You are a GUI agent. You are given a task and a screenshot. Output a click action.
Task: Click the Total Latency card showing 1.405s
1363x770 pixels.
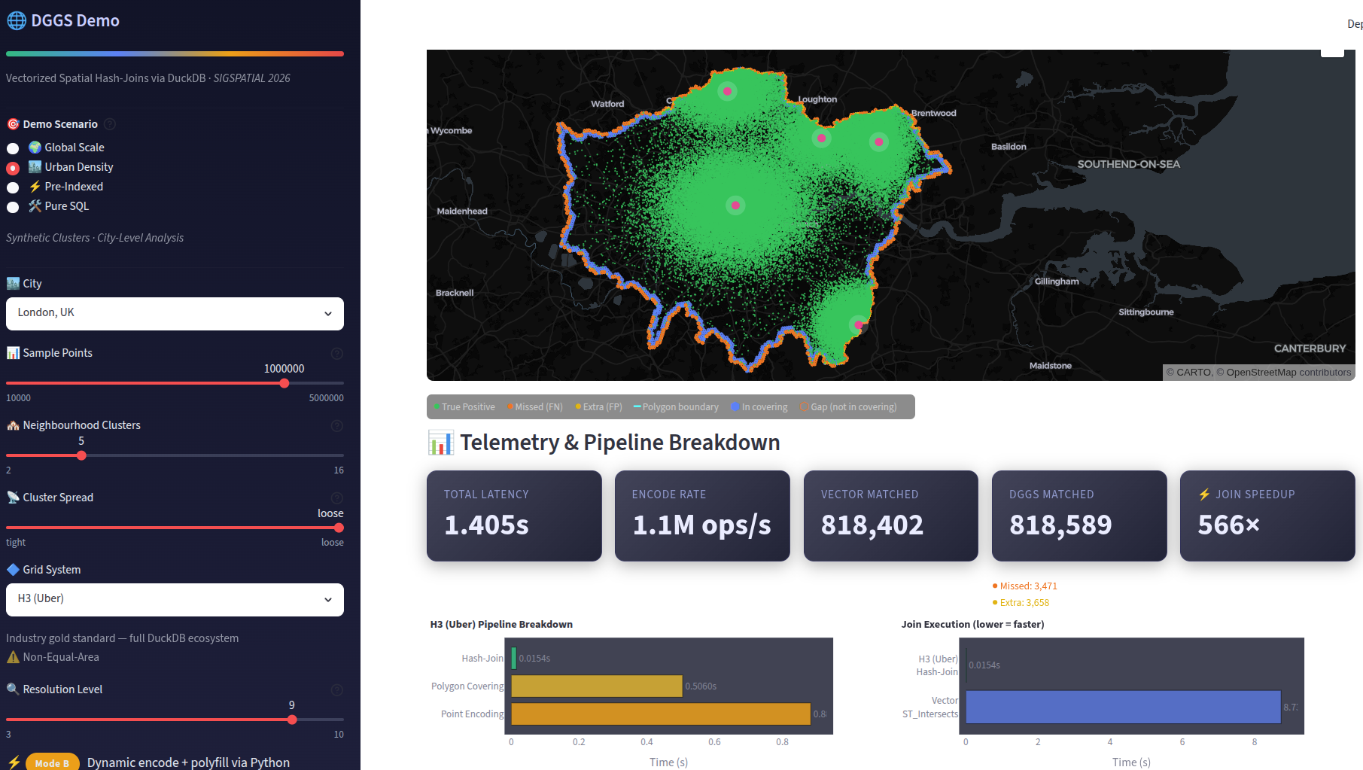pos(514,516)
